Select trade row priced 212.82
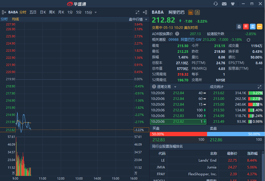 click(x=178, y=122)
